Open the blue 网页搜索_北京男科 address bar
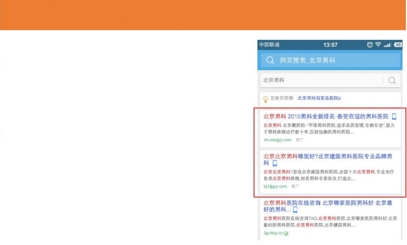The width and height of the screenshot is (407, 245). pyautogui.click(x=330, y=60)
